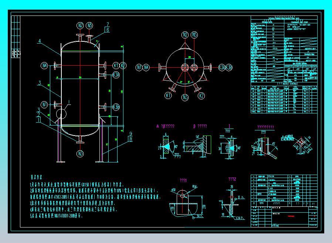Screen dimensions: 332x243
Task: Click magenta title '???2' above leg detail
Action: [x=232, y=179]
